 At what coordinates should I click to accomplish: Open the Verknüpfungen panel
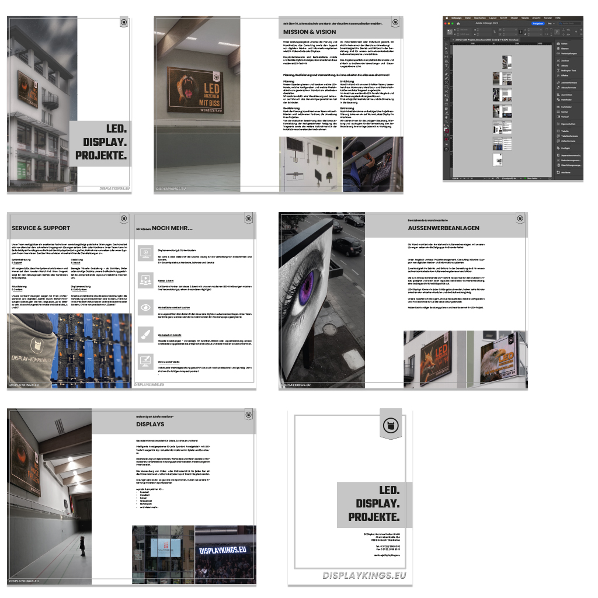(569, 54)
